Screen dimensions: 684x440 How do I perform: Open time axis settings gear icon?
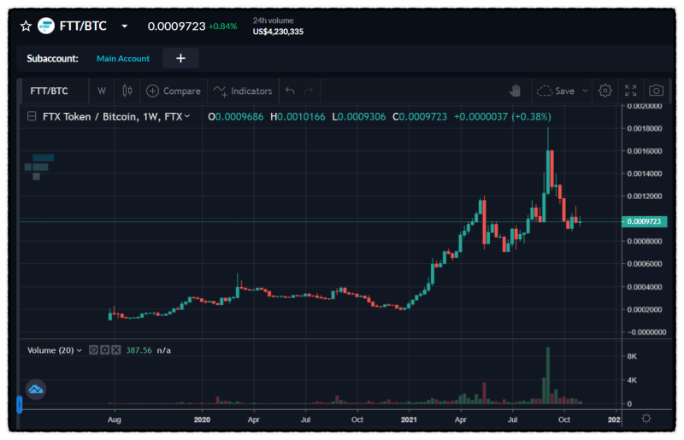pyautogui.click(x=646, y=419)
